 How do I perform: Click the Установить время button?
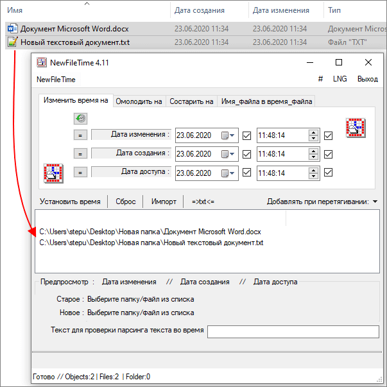click(x=70, y=202)
